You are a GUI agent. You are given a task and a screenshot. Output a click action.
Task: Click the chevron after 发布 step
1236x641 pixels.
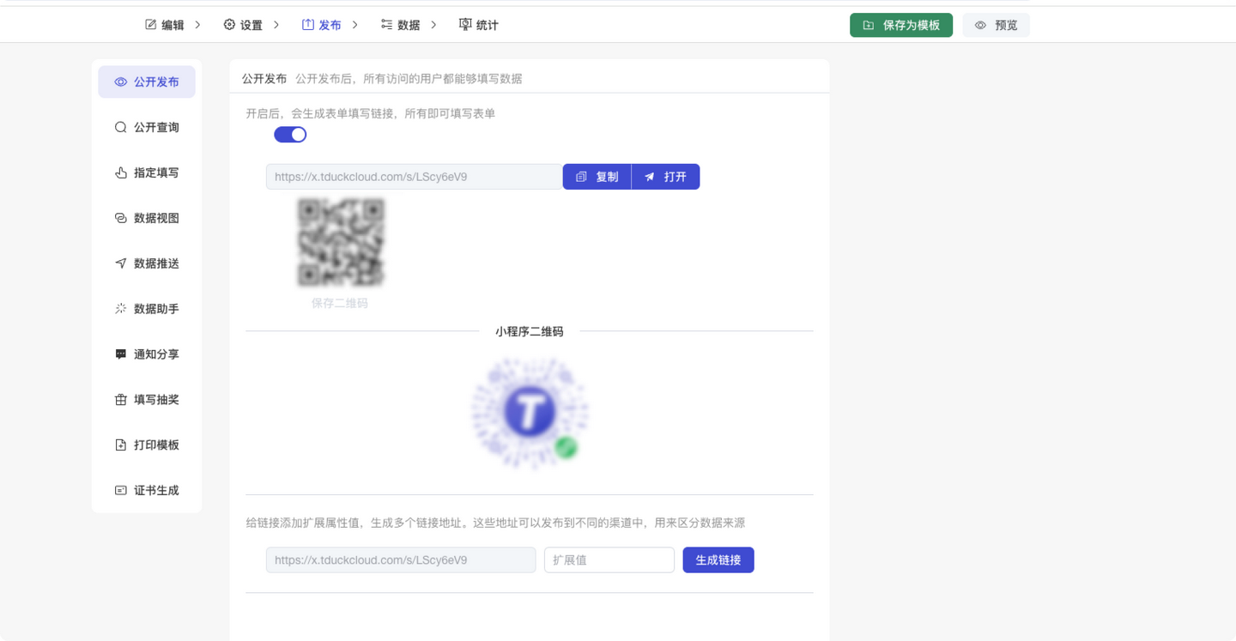coord(355,25)
